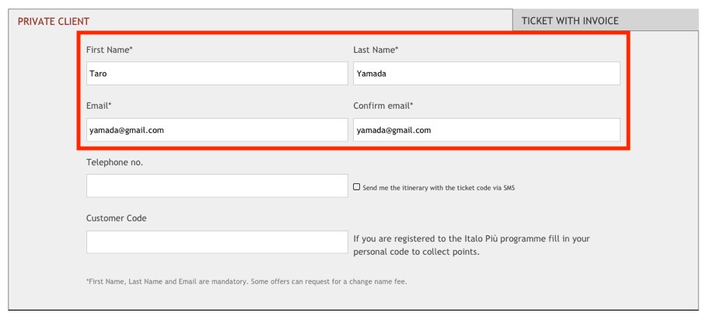Click the First Name input field

click(x=217, y=74)
